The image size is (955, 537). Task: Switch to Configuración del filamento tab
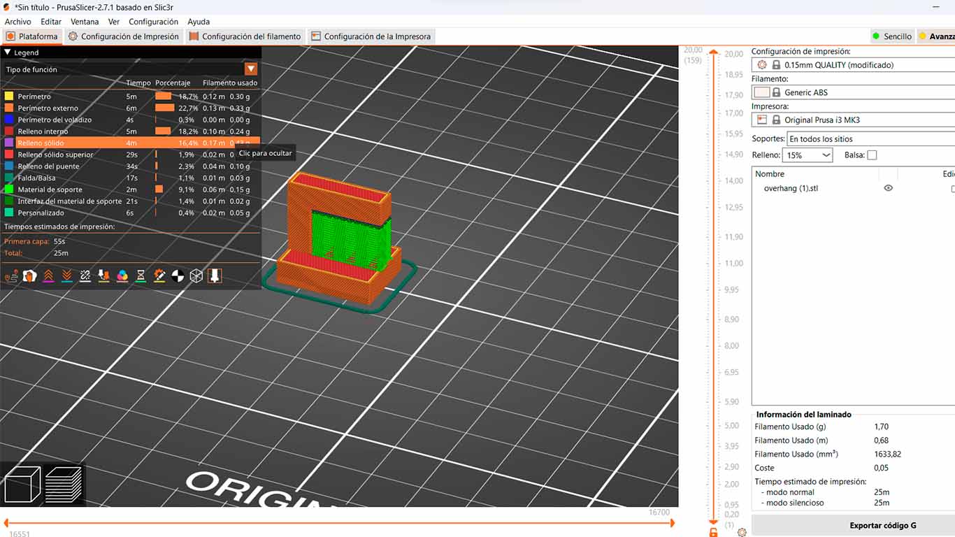[x=245, y=36]
